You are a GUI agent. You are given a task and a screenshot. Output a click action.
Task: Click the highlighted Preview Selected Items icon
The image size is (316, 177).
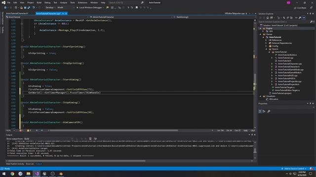(304, 18)
